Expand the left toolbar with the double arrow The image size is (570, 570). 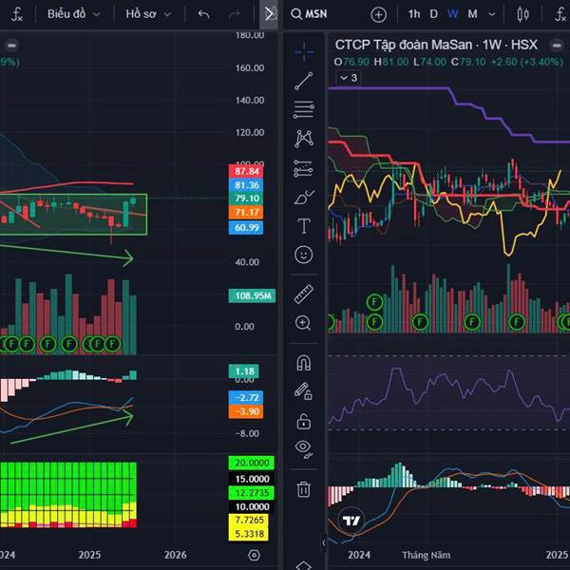click(269, 14)
